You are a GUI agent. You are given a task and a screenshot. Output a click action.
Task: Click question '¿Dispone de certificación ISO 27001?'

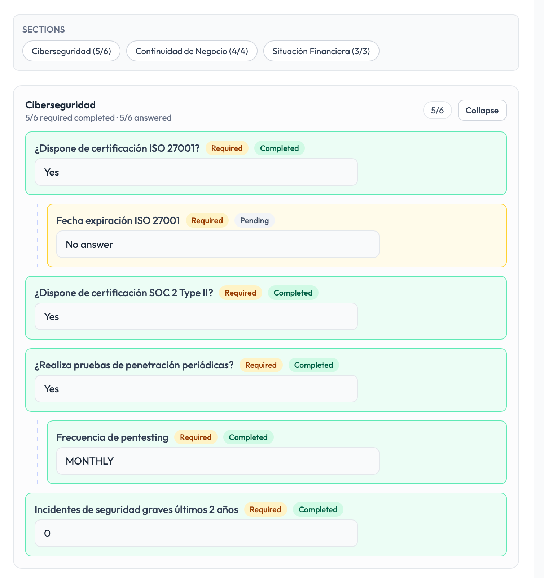tap(117, 148)
